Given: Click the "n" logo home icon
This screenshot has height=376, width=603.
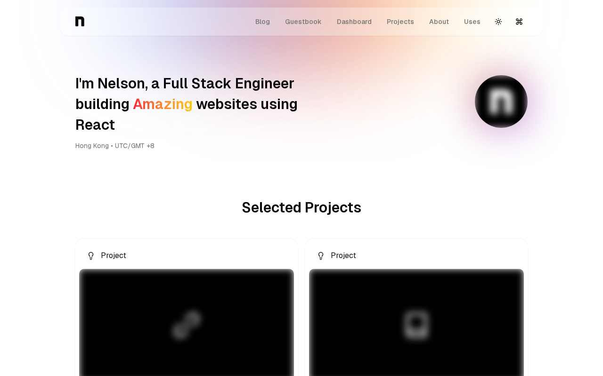Looking at the screenshot, I should pos(80,22).
